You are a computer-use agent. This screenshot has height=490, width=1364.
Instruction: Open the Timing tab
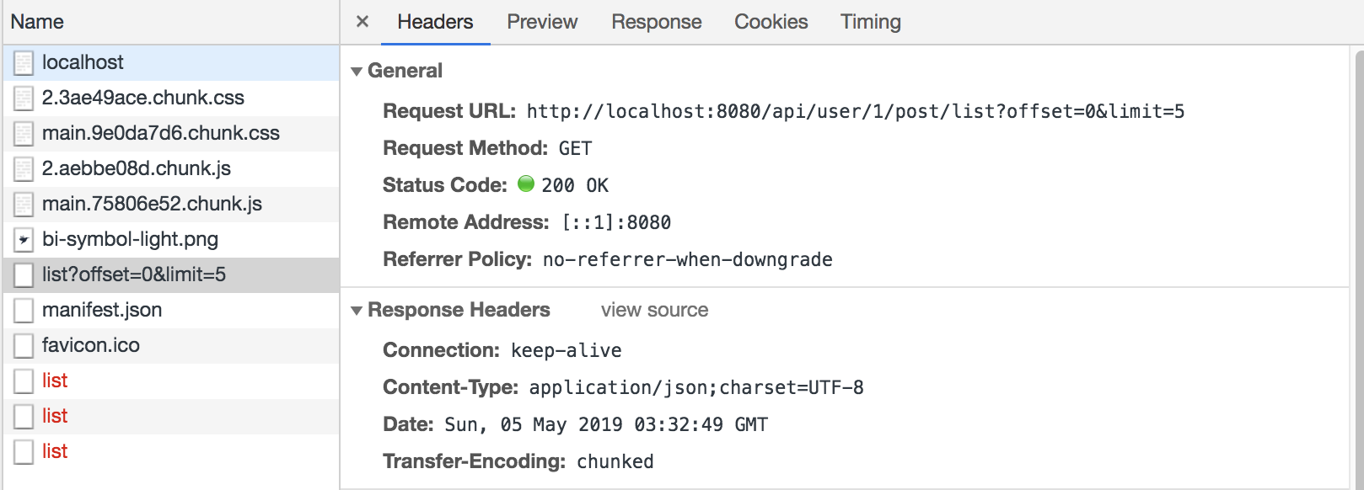[871, 22]
